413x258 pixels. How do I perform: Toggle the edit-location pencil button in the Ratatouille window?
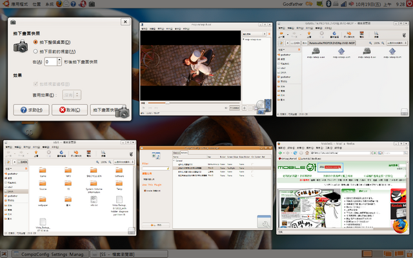coord(281,43)
